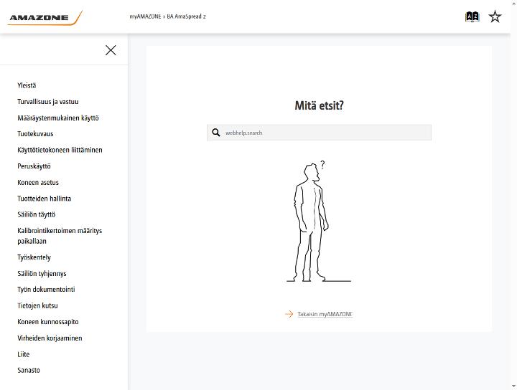Viewport: 517px width, 390px height.
Task: Focus the webhelp.search input field
Action: click(x=319, y=133)
